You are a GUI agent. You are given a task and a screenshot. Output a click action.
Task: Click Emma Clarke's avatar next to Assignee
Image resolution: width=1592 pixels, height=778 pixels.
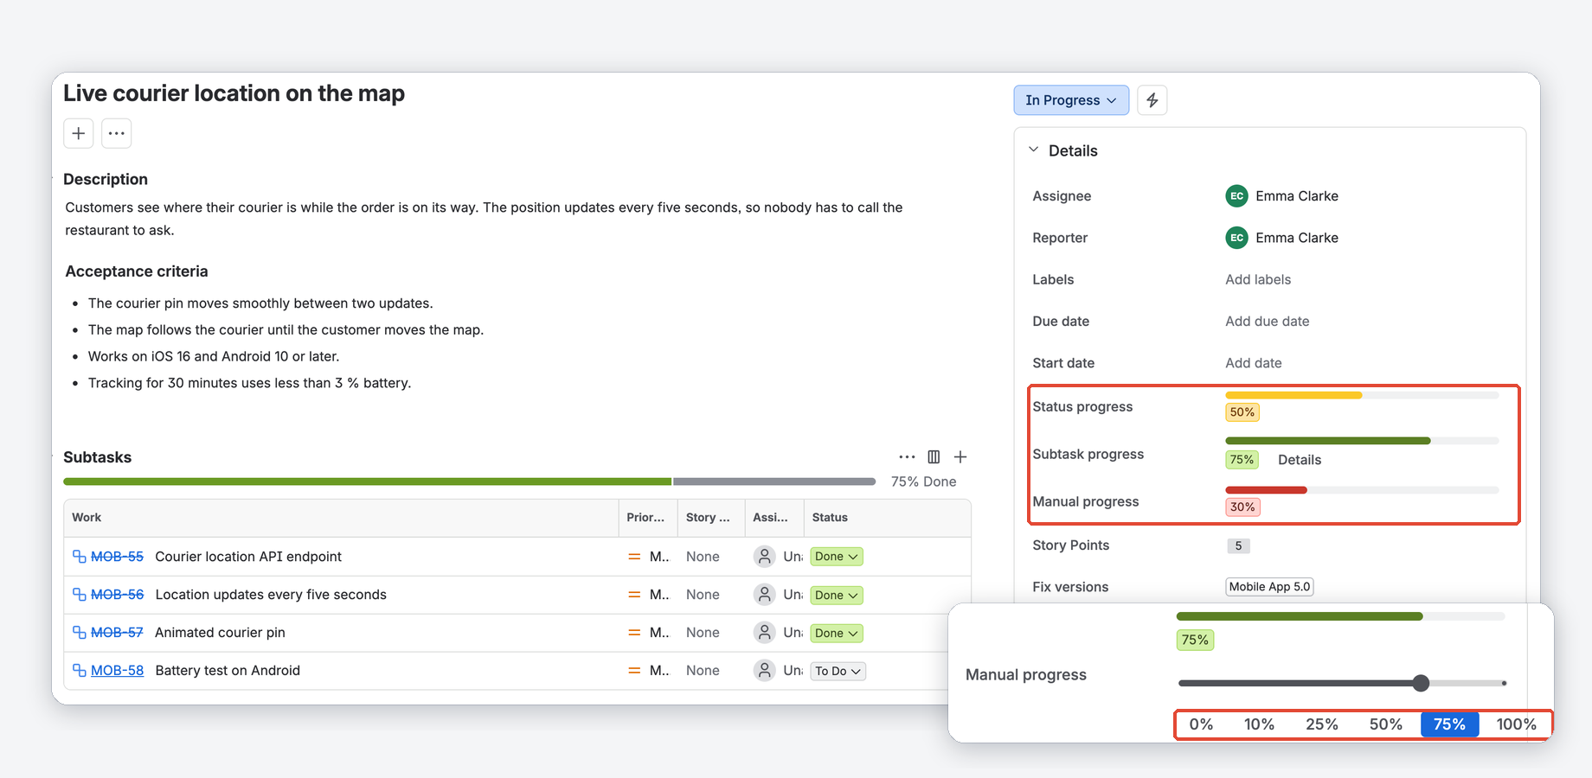click(1236, 196)
